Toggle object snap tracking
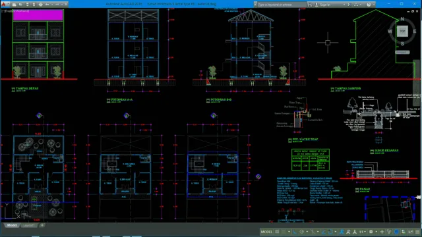422x237 pixels. (x=324, y=232)
